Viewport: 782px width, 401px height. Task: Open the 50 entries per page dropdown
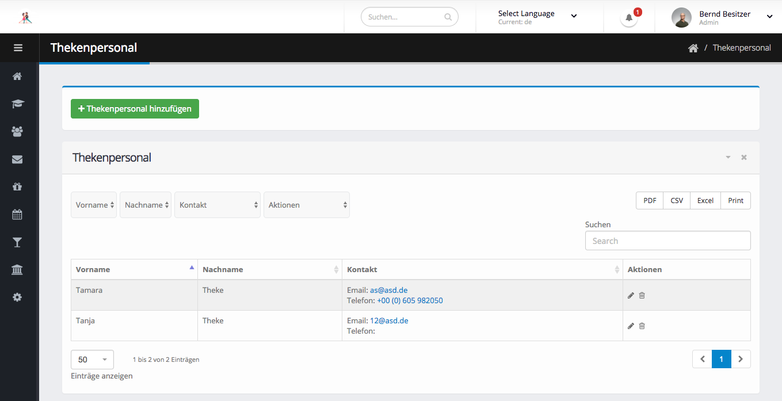tap(92, 360)
